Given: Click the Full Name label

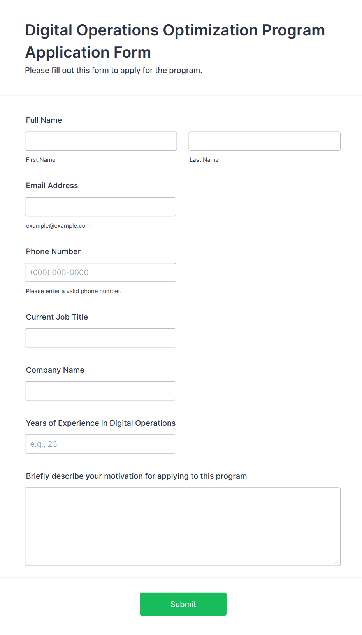Looking at the screenshot, I should (x=44, y=120).
